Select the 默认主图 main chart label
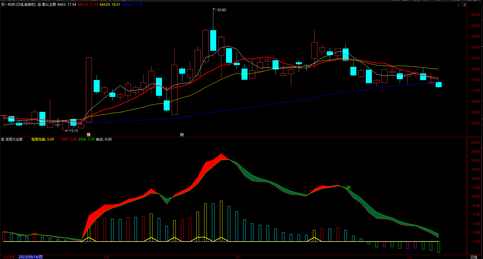Image resolution: width=483 pixels, height=259 pixels. (x=49, y=5)
